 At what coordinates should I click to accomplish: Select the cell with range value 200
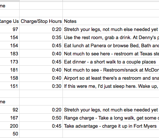[x=10, y=126]
